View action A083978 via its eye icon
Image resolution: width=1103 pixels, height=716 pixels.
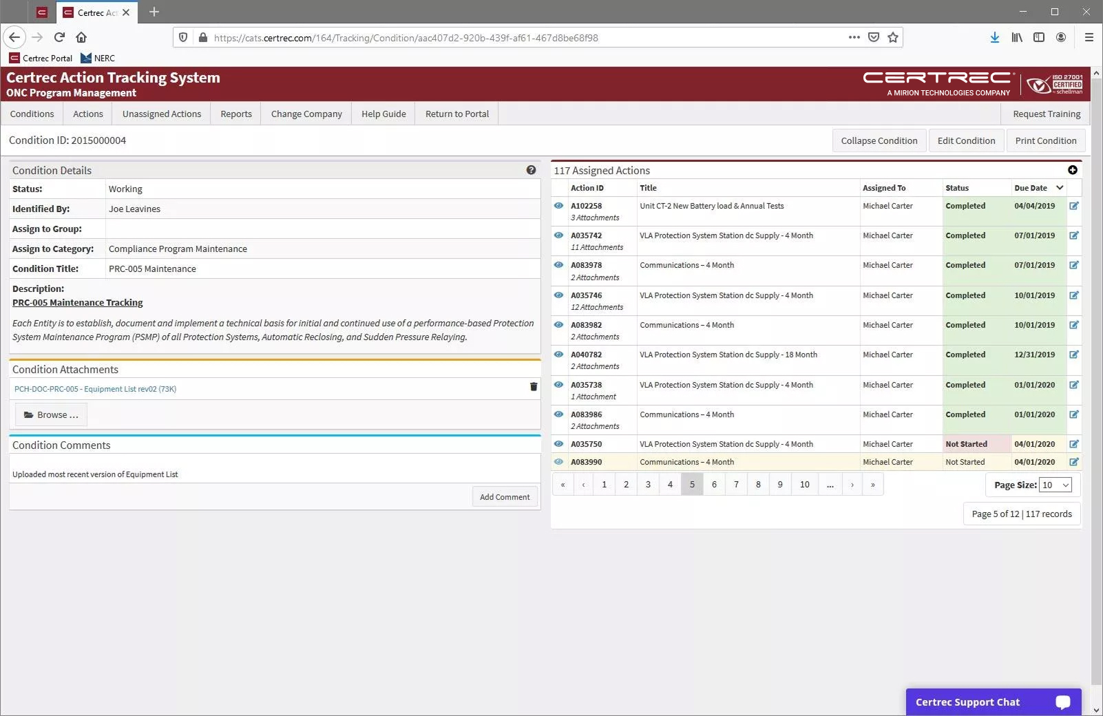(558, 265)
